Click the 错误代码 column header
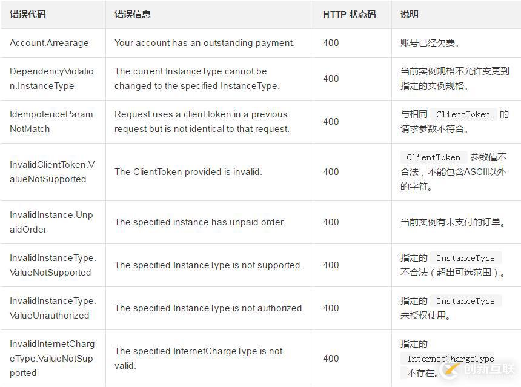Viewport: 521px width, 387px height. click(x=28, y=15)
